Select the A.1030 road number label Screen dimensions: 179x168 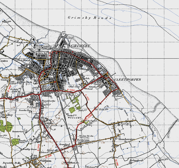click(71, 90)
